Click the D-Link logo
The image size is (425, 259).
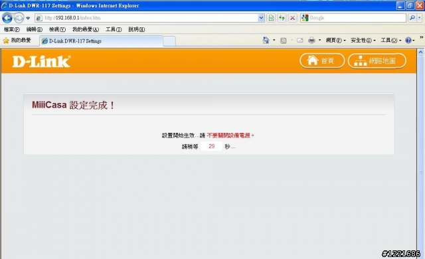(41, 62)
